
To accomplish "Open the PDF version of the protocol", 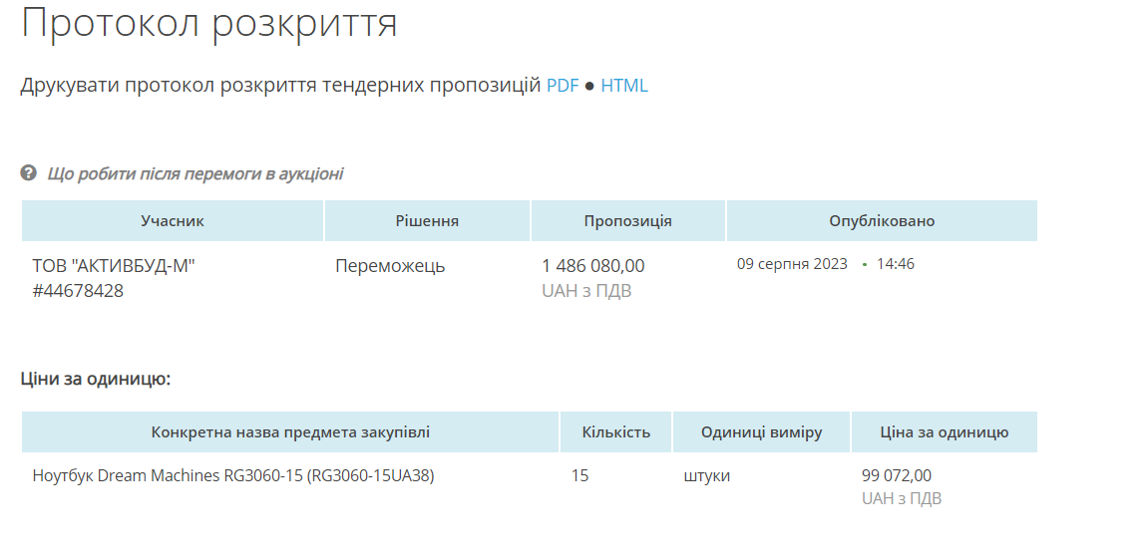I will (x=563, y=86).
